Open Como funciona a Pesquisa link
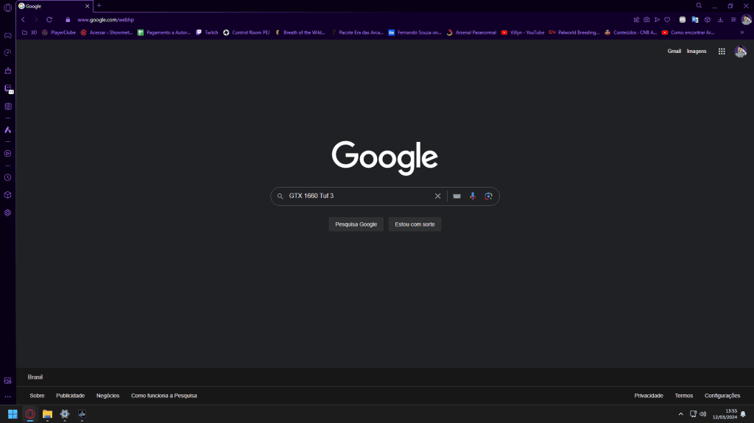 pos(164,396)
